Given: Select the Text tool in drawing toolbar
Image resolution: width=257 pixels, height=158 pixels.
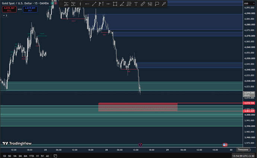Looking at the screenshot, I should (136, 4).
